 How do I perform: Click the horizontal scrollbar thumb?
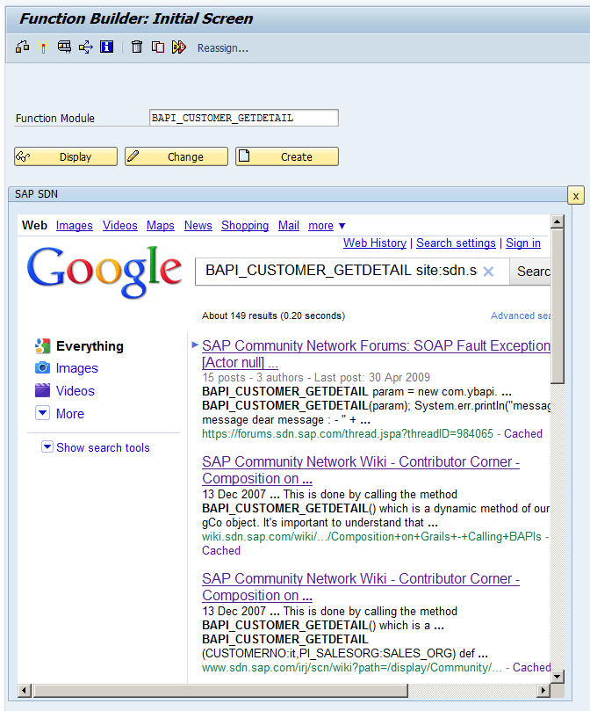point(220,691)
